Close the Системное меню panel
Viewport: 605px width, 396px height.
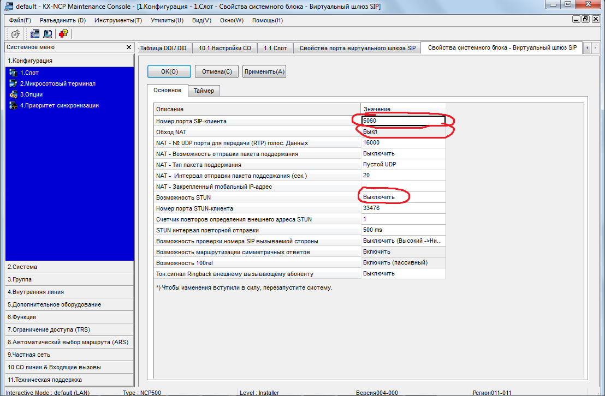(x=128, y=47)
